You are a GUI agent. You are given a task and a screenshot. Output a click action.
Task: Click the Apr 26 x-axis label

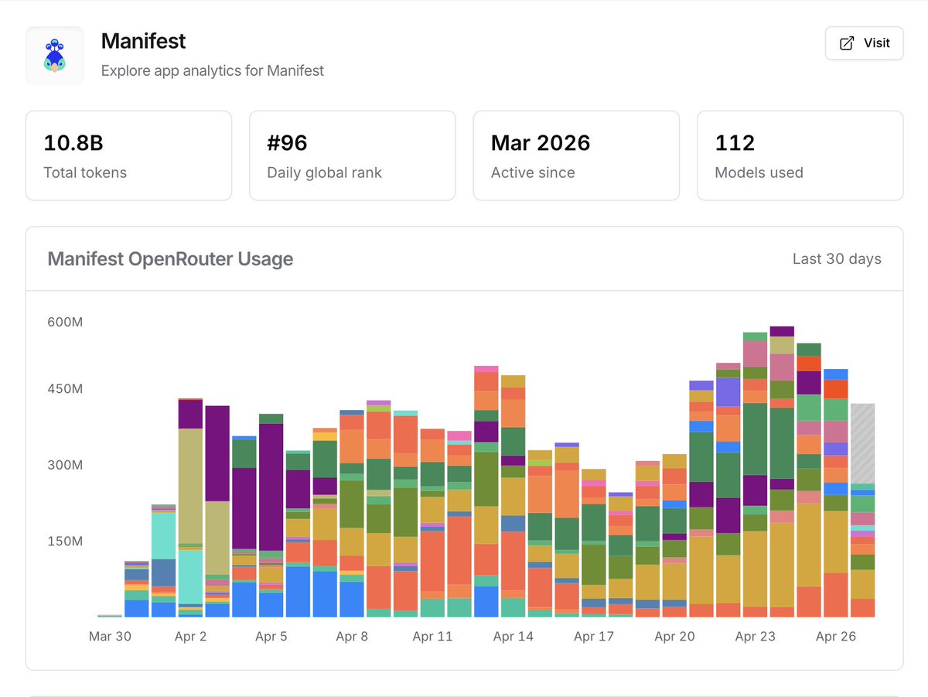pos(836,637)
